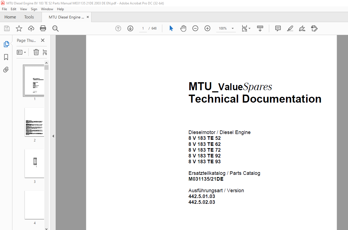
Task: Select the MTU Diesel Engine document tab
Action: tap(66, 17)
